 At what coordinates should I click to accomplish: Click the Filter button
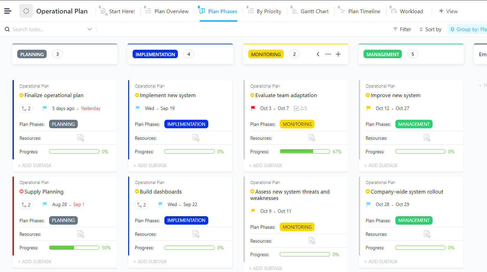tap(402, 29)
